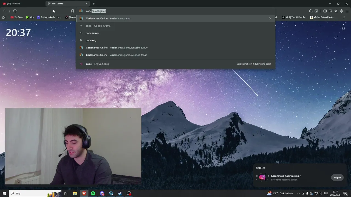This screenshot has width=351, height=197.
Task: Click the address bar text field
Action: (175, 11)
